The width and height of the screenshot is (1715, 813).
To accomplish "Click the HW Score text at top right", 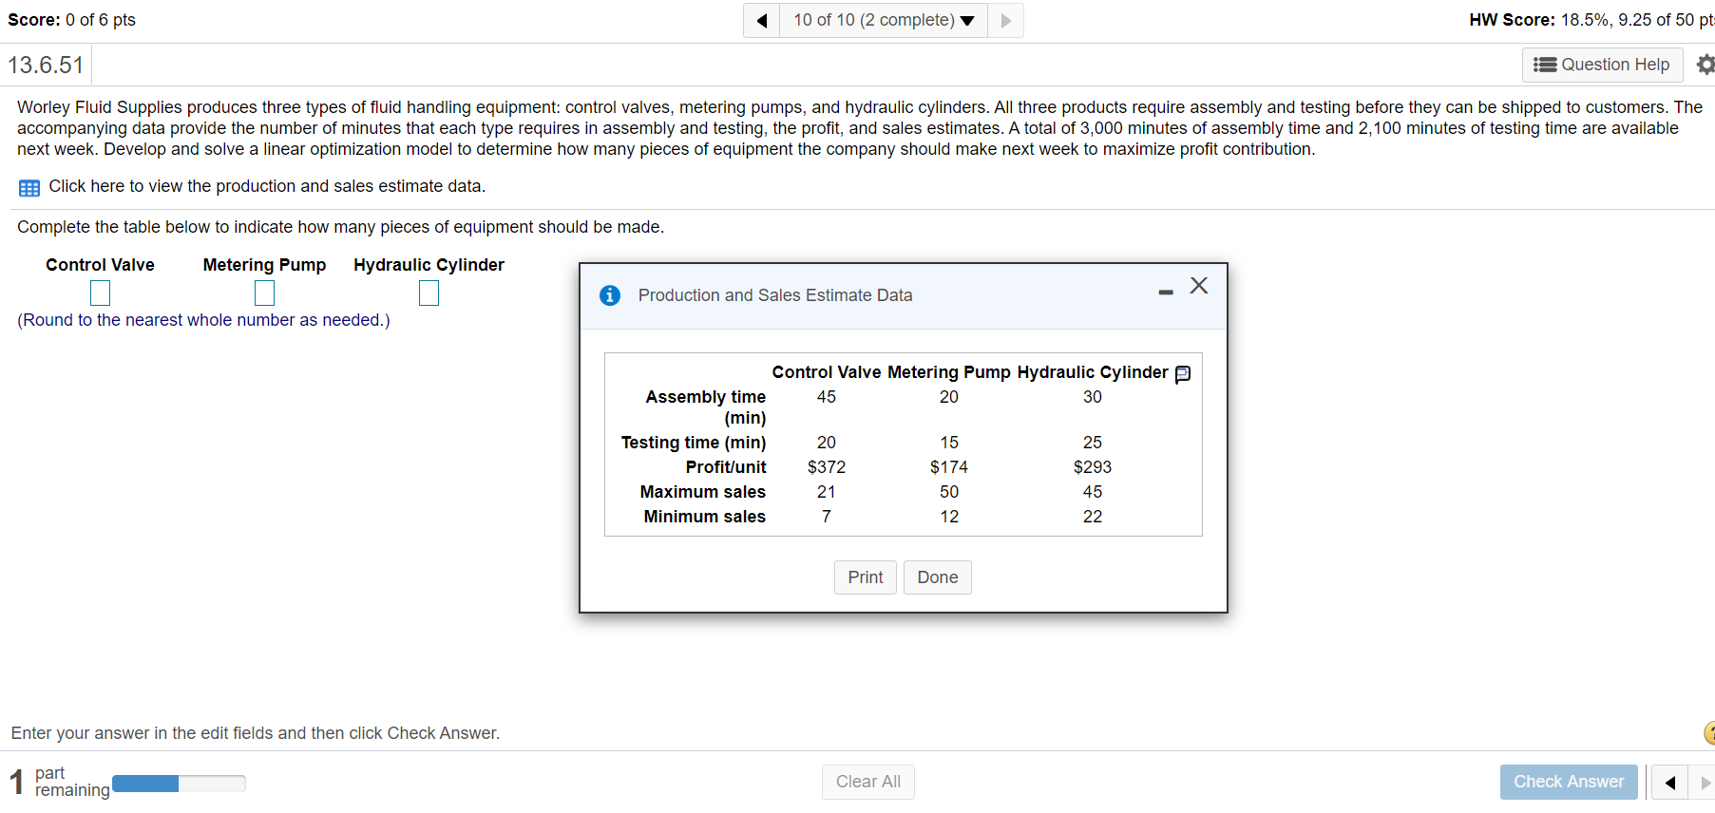I will 1591,20.
